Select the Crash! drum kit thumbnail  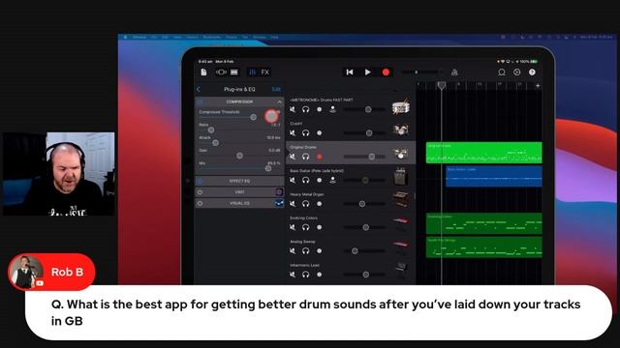point(400,130)
